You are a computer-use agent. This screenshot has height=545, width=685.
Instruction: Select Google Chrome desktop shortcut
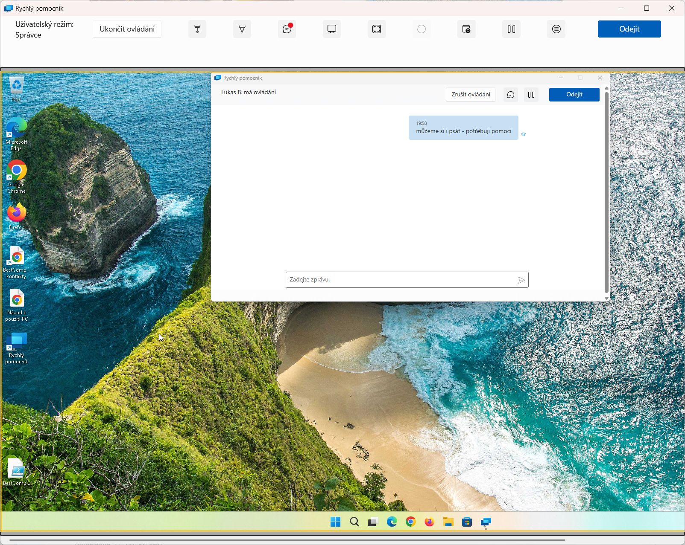pyautogui.click(x=16, y=177)
